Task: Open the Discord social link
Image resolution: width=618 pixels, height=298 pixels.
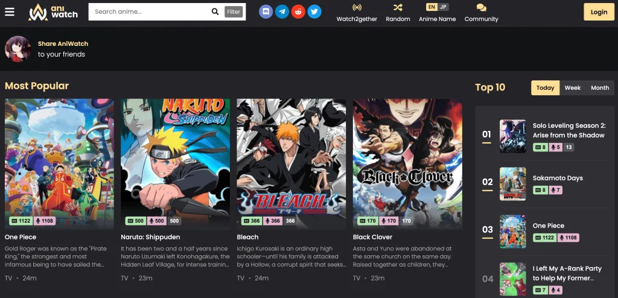Action: 266,12
